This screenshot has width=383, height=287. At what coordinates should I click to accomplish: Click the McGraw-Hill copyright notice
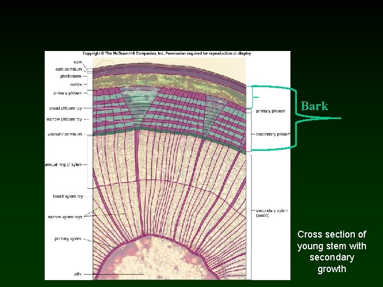point(167,54)
